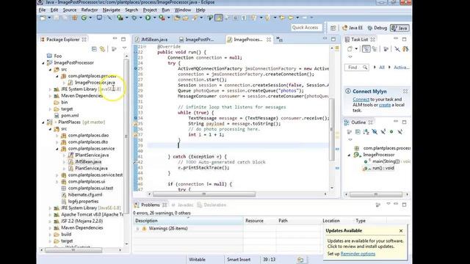Click Collapse All in Package Explorer
This screenshot has height=264, width=470.
click(94, 49)
